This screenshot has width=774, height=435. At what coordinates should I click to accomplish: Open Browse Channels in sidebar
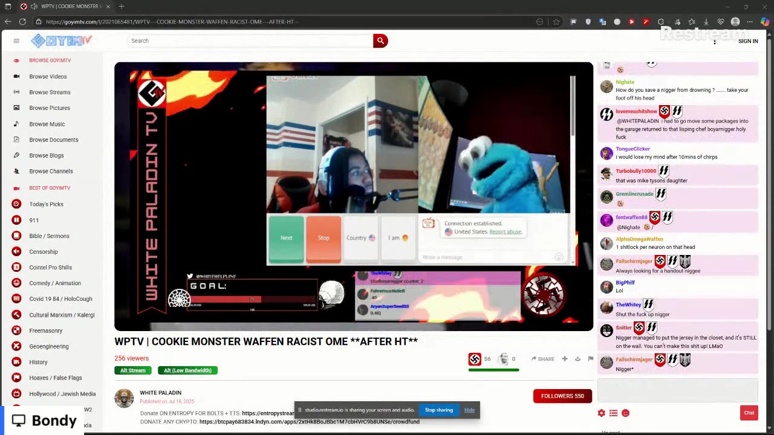51,171
